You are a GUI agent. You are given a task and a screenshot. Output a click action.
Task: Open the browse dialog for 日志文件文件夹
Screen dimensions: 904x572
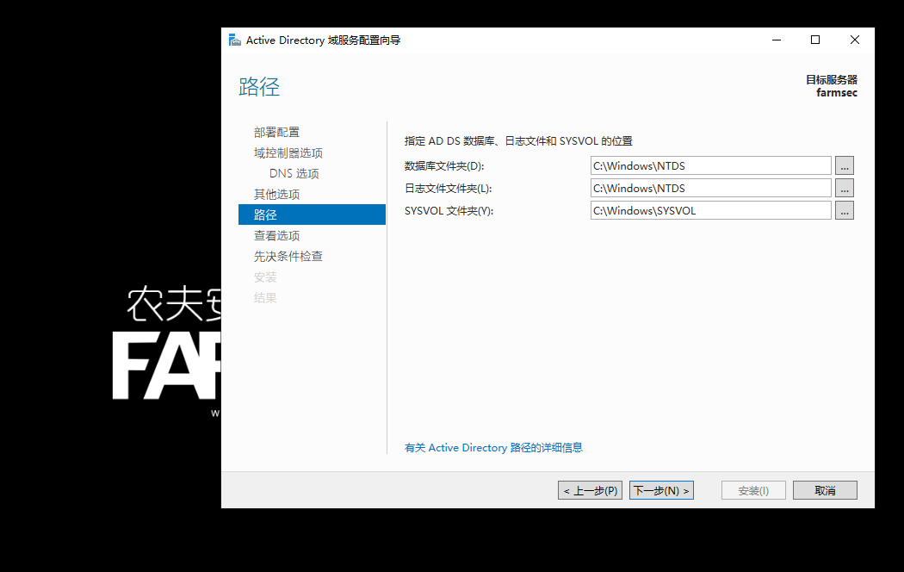(844, 188)
